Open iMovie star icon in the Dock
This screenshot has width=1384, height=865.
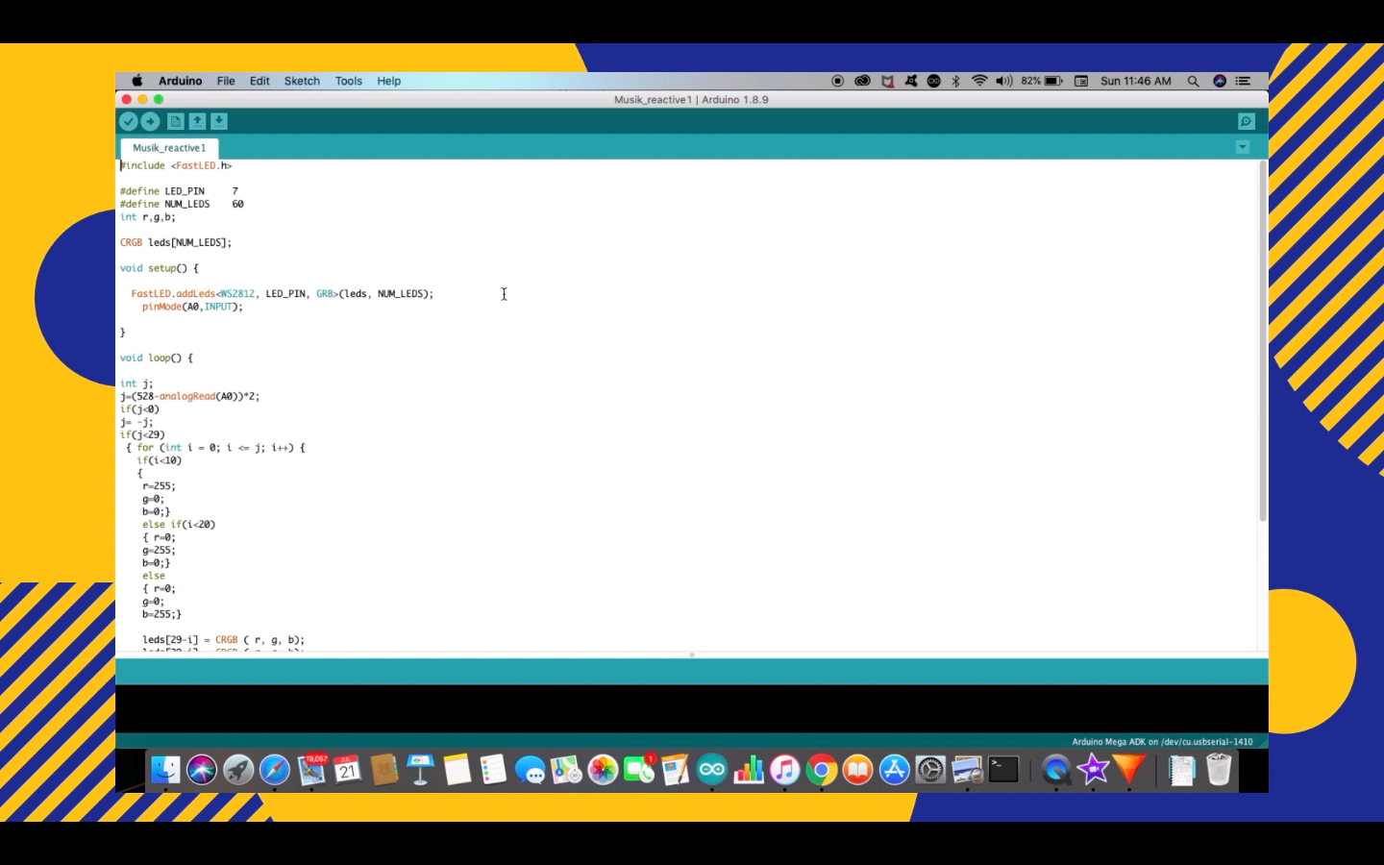tap(1093, 770)
